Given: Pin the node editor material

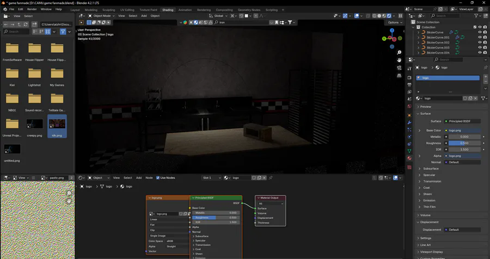Looking at the screenshot, I should click(271, 178).
